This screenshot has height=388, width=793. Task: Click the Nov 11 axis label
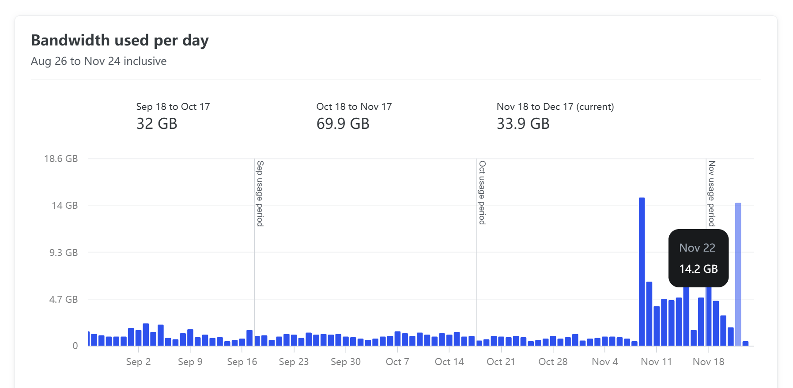656,362
